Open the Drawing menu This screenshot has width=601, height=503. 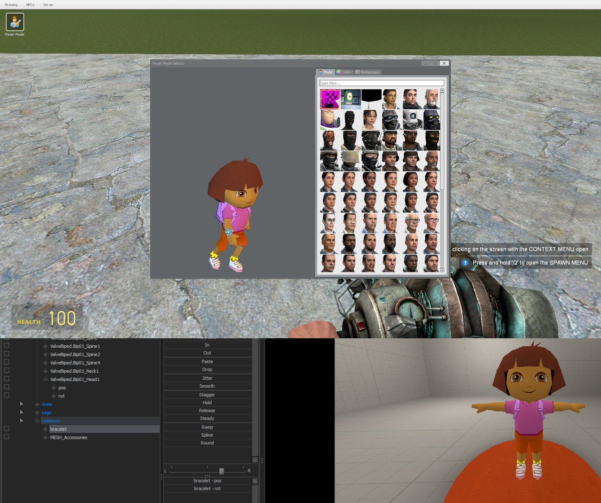11,5
